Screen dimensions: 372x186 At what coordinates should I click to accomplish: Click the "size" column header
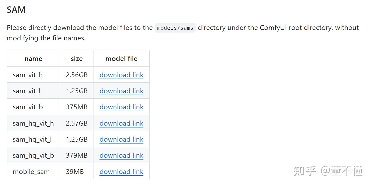tap(77, 59)
